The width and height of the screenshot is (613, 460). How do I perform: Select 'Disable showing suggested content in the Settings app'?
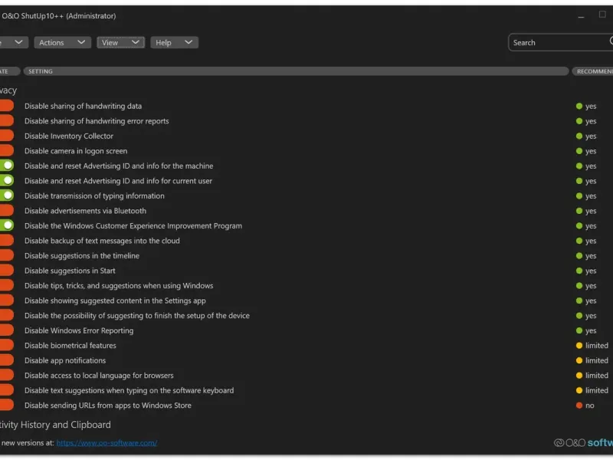pyautogui.click(x=115, y=301)
